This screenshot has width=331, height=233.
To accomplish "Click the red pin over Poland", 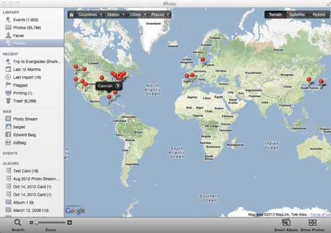I will coord(203,60).
